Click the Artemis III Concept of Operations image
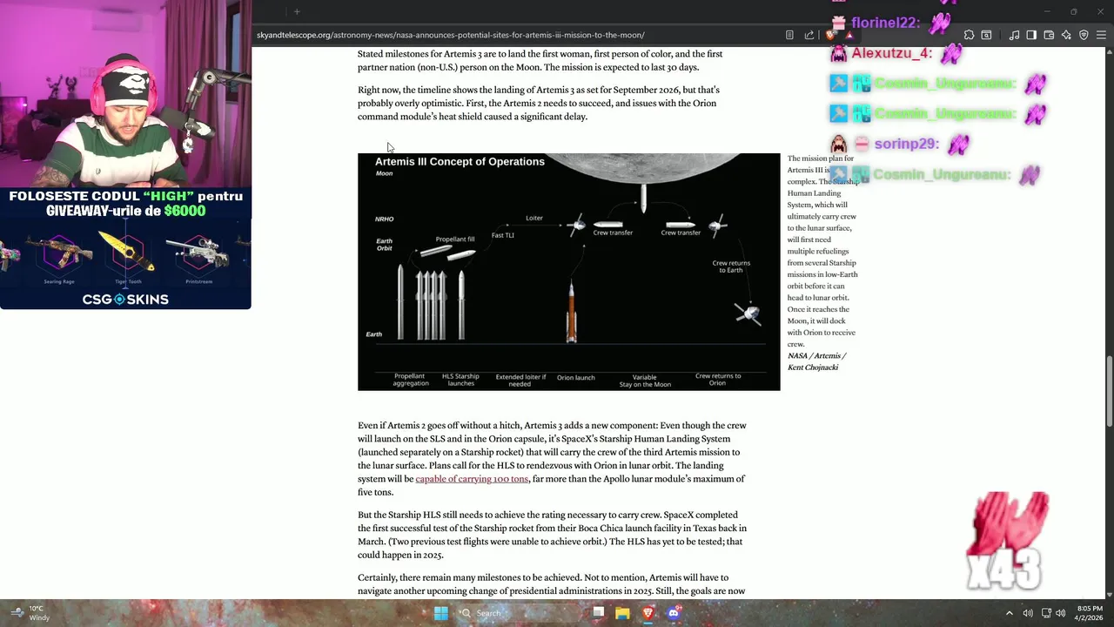 point(569,272)
